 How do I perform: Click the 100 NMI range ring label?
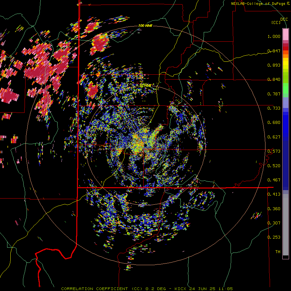[x=145, y=26]
